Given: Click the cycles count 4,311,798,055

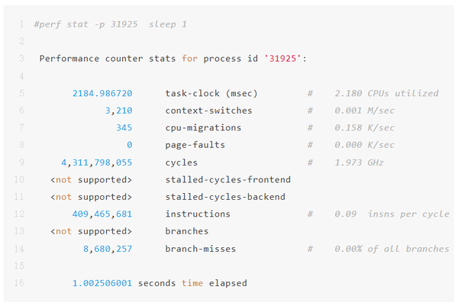Looking at the screenshot, I should (96, 163).
